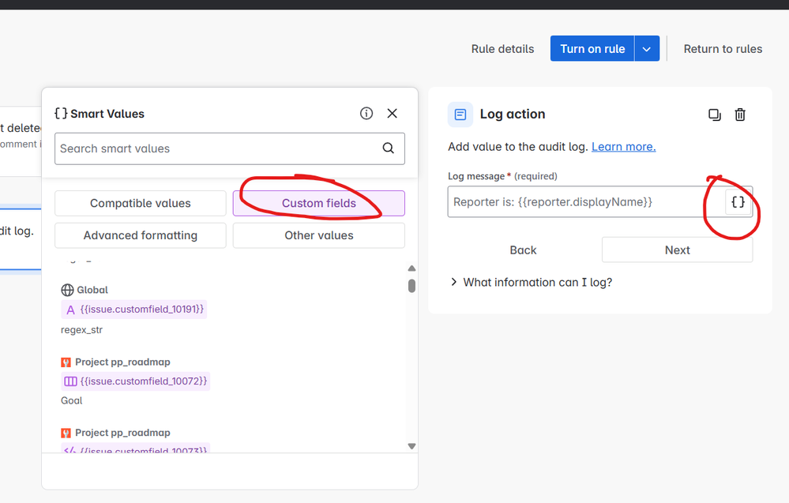789x503 pixels.
Task: Click the Turn on rule button
Action: tap(592, 49)
